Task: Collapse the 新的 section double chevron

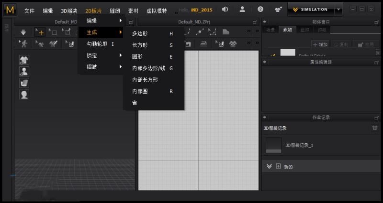Action: pos(269,166)
